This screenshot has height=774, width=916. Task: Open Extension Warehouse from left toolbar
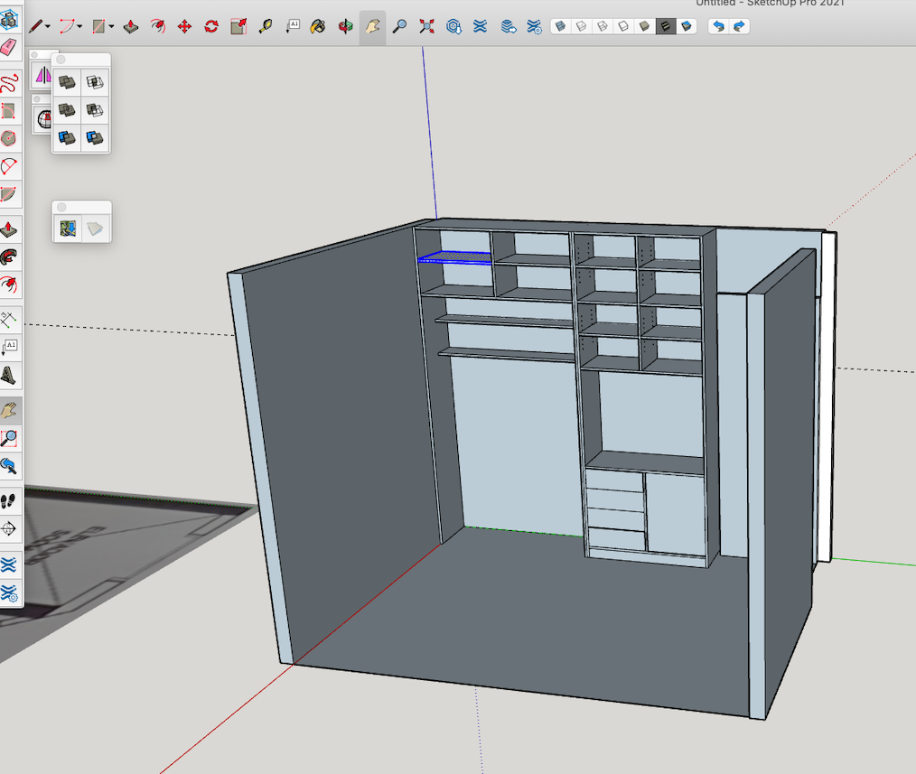[9, 564]
